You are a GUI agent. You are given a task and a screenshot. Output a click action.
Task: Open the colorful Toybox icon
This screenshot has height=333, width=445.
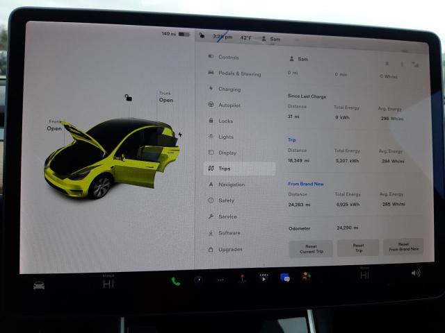[306, 276]
